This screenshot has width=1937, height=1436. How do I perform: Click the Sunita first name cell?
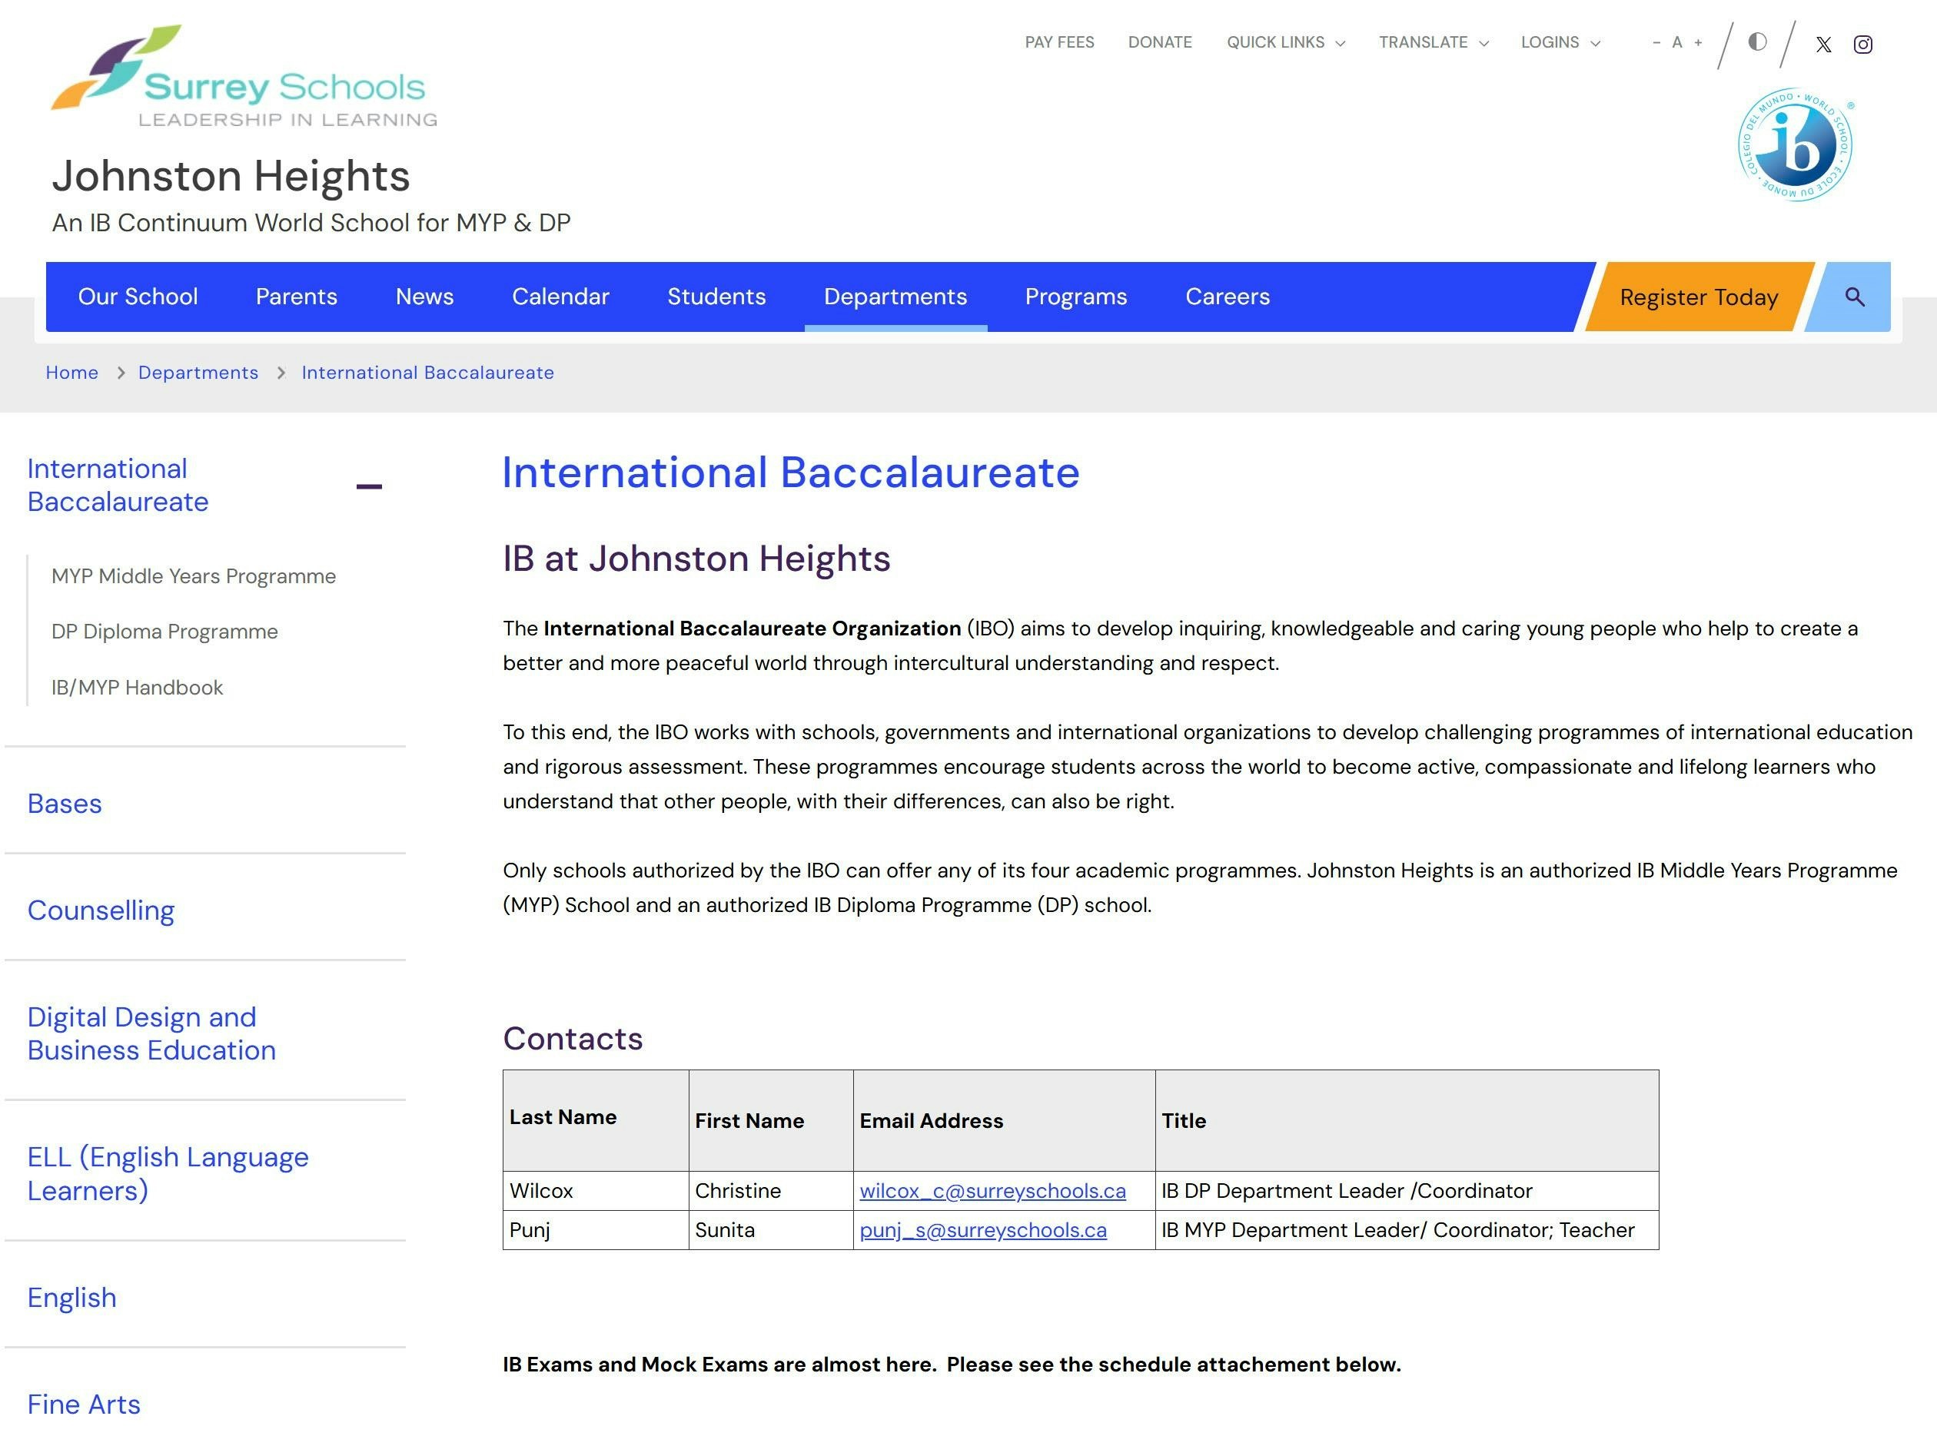771,1231
